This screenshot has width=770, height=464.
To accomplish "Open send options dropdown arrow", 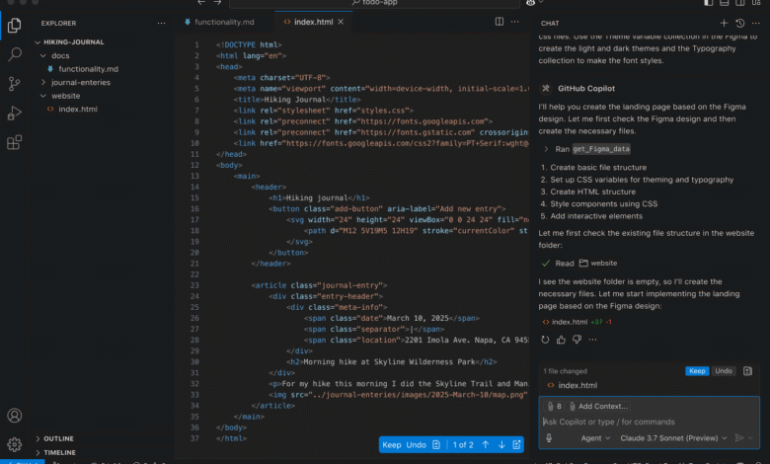I will tap(750, 438).
